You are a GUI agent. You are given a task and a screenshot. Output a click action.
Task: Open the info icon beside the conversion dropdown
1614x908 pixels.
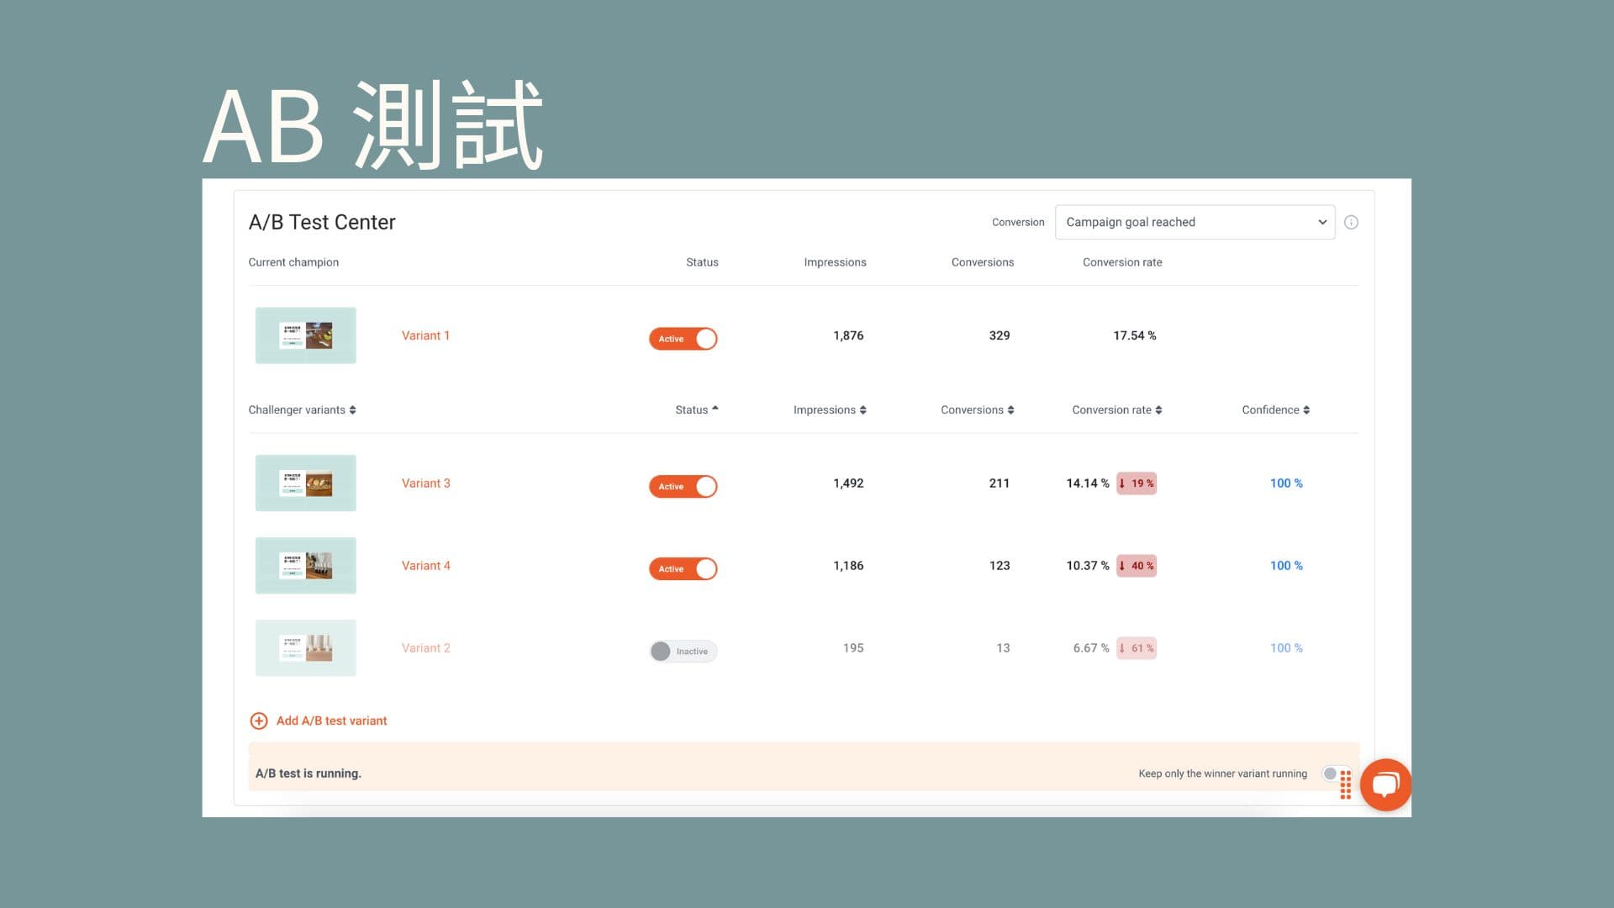coord(1351,222)
